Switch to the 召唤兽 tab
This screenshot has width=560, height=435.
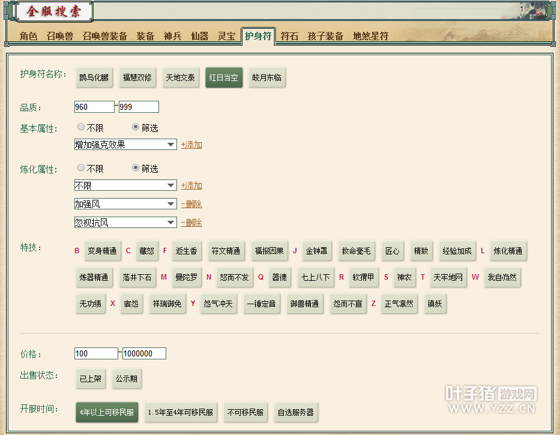60,36
